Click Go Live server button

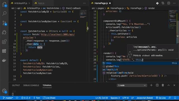click(x=161, y=98)
